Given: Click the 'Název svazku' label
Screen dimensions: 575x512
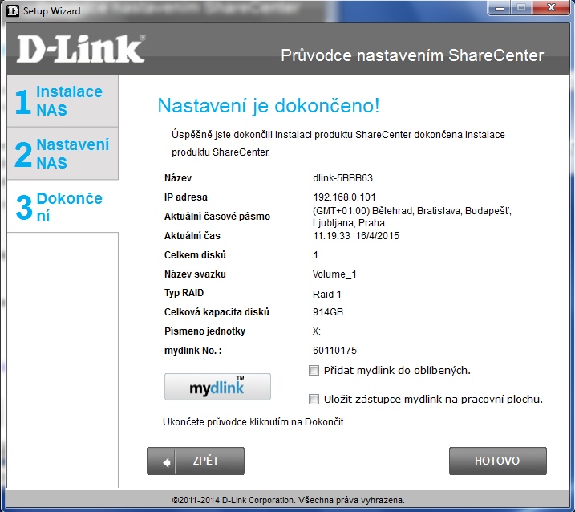Looking at the screenshot, I should tap(195, 274).
